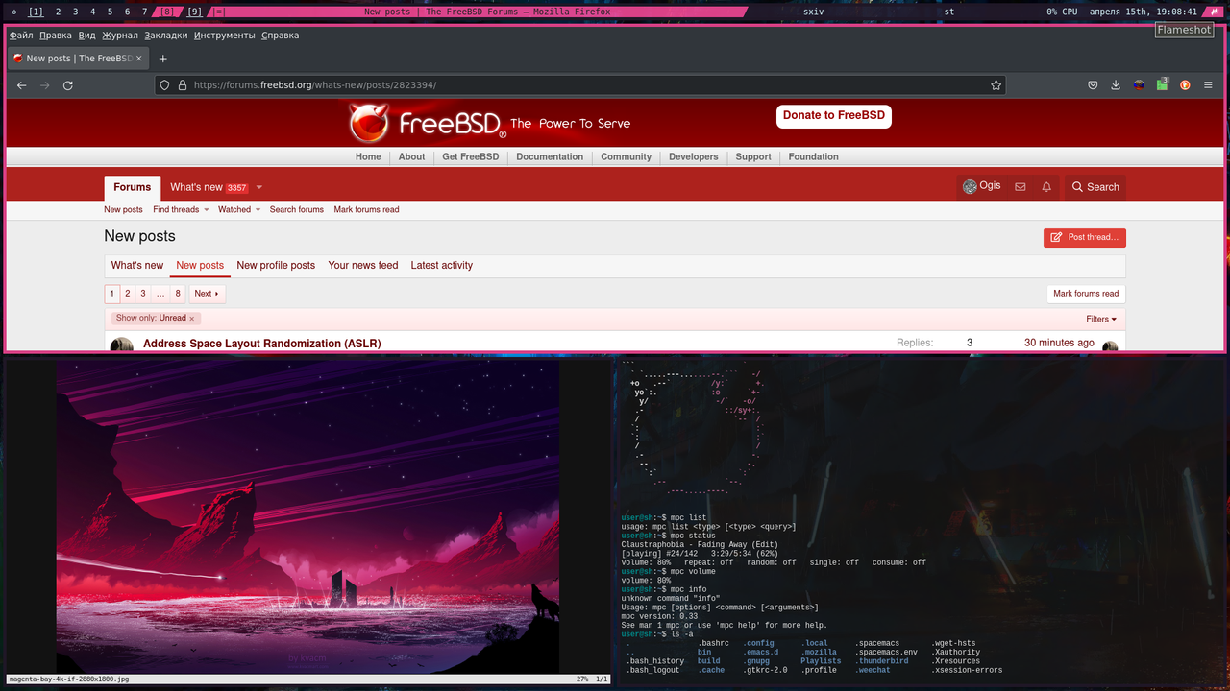Open the tracking protection shield icon
Viewport: 1230px width, 691px height.
[164, 85]
